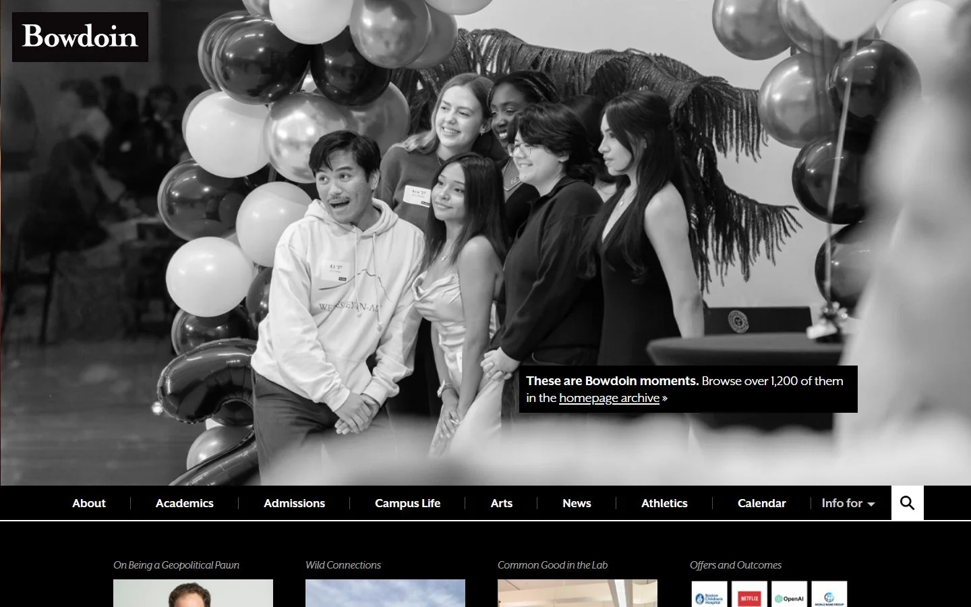Open the Wild Connections story heading
Screen dimensions: 971x607
(343, 565)
